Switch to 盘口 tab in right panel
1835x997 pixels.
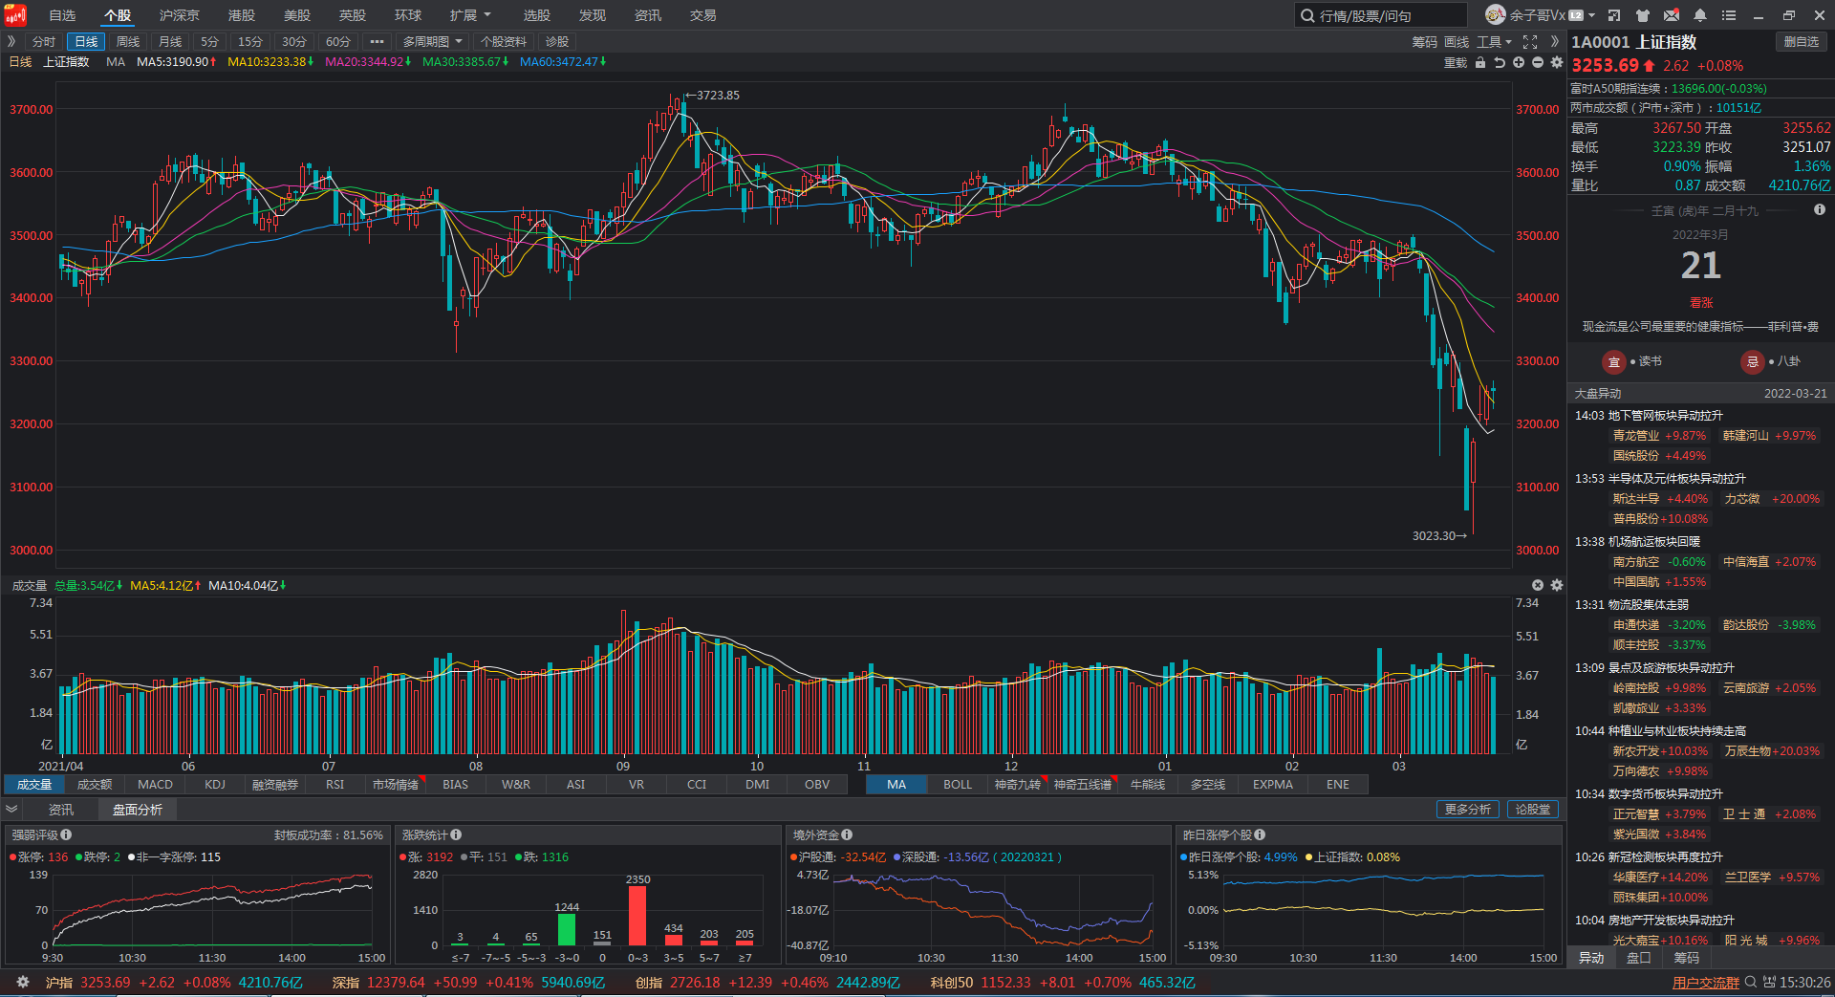1638,958
